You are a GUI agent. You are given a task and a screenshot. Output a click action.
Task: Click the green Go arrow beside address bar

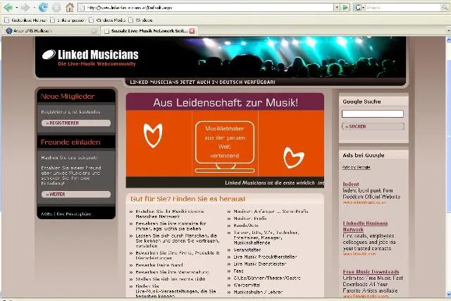click(x=346, y=7)
